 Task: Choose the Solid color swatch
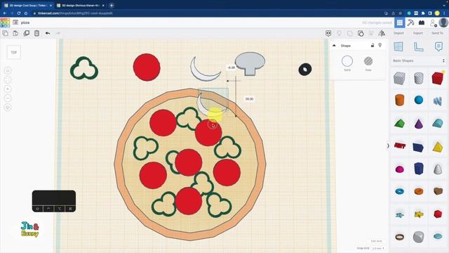pyautogui.click(x=347, y=61)
